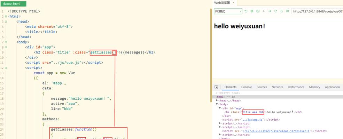Click the padlock icon beside the address bar
The height and width of the screenshot is (139, 343).
(x=281, y=11)
